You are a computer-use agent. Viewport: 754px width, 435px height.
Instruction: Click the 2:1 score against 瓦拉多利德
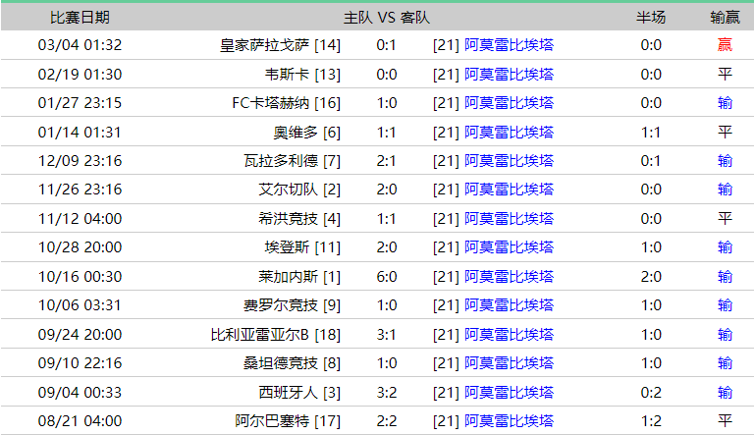(x=387, y=161)
